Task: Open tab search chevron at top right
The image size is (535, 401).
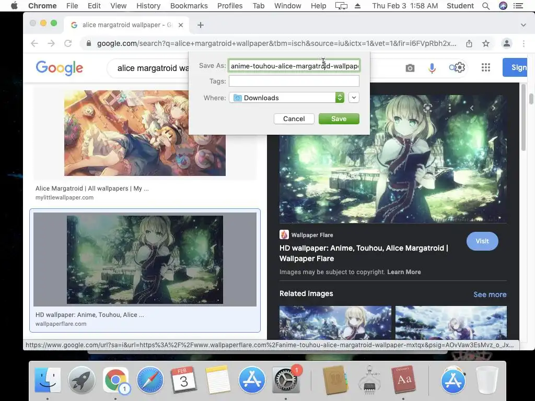Action: pos(523,25)
